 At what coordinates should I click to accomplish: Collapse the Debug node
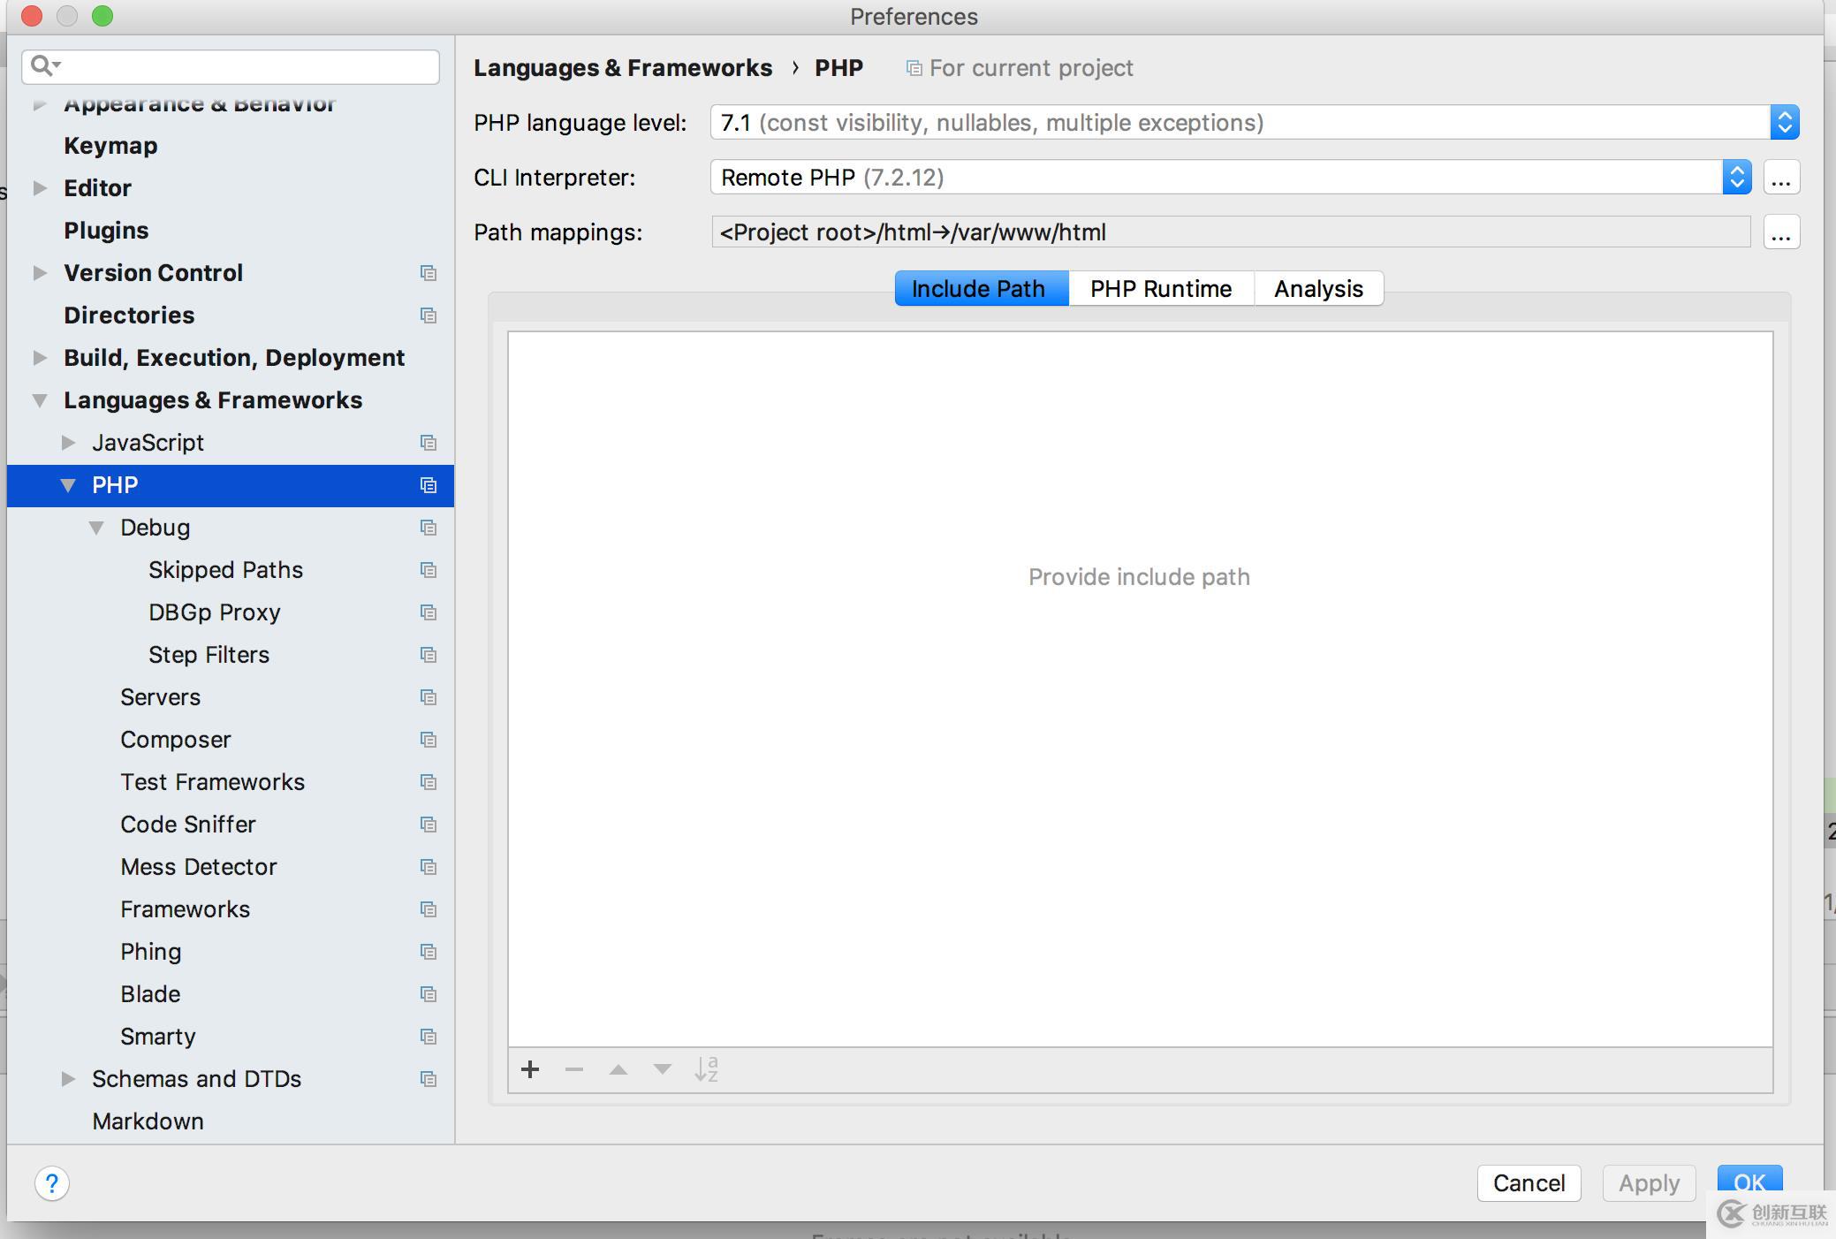tap(96, 527)
